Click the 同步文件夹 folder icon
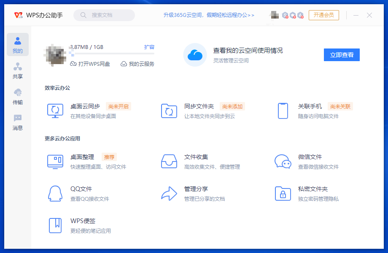The width and height of the screenshot is (388, 253). pos(169,111)
